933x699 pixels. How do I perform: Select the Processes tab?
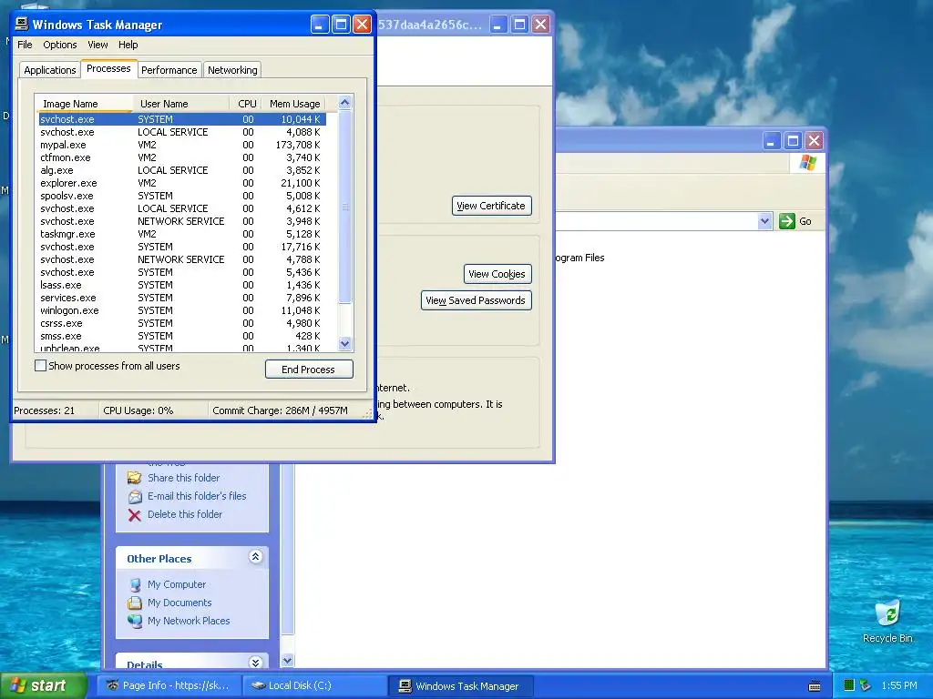(x=108, y=68)
